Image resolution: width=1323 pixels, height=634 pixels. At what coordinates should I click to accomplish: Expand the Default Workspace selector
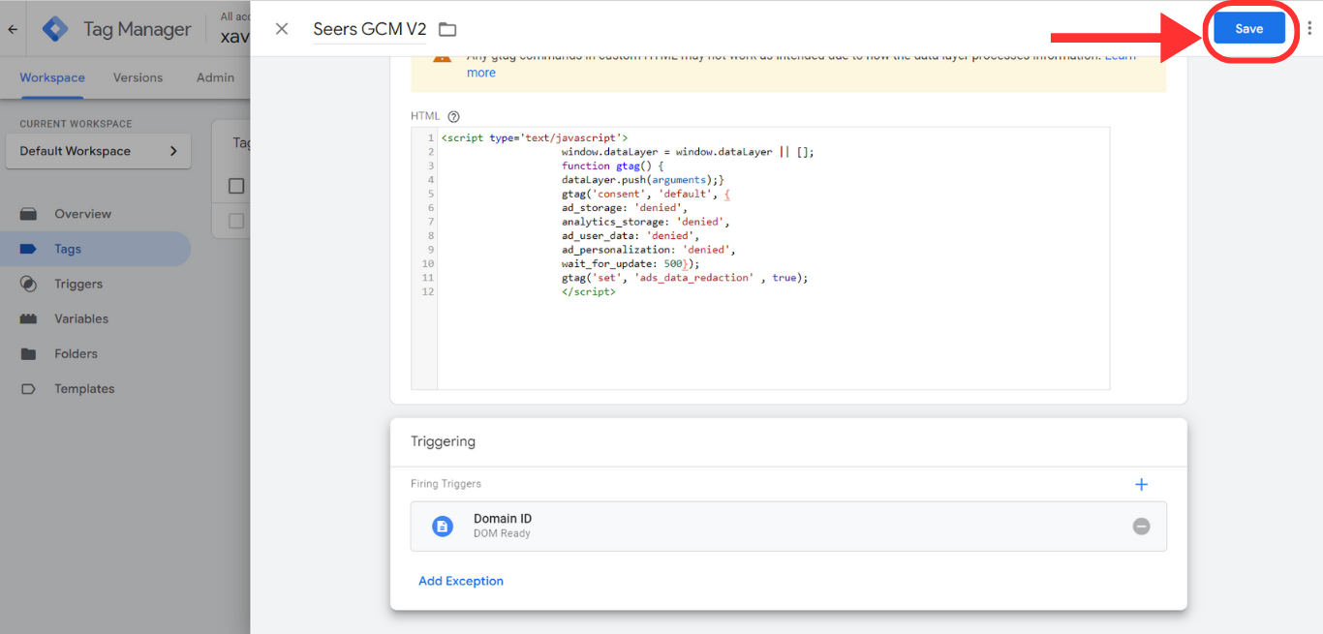[98, 151]
